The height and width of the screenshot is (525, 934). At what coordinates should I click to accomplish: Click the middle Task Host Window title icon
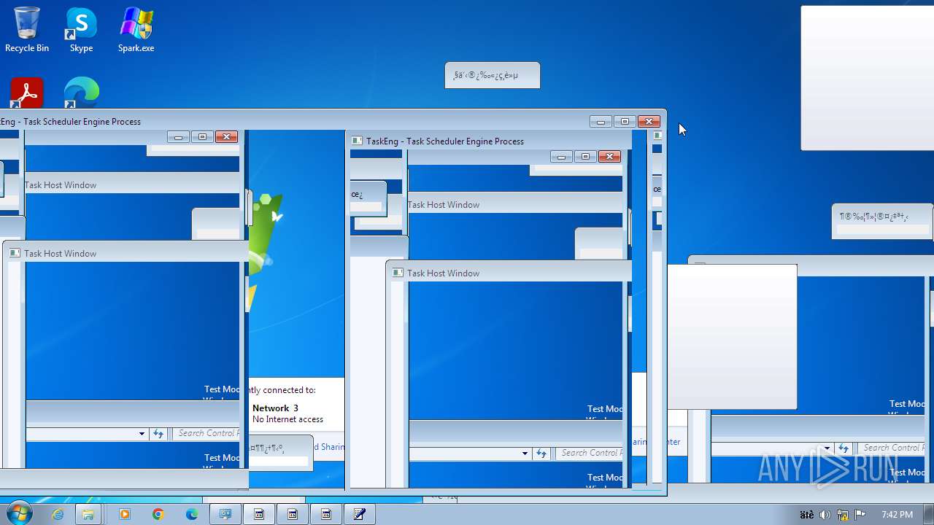398,273
